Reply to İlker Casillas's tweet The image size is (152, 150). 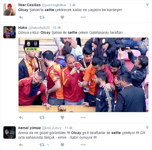(x=21, y=17)
